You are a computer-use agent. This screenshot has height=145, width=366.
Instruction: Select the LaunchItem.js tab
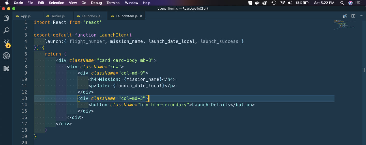(126, 16)
